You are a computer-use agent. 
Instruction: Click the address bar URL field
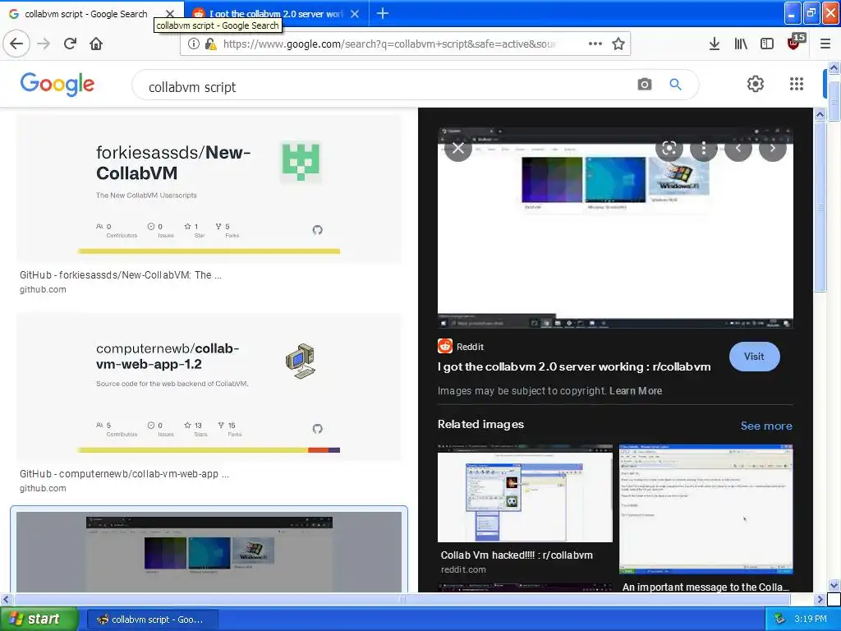pyautogui.click(x=389, y=44)
